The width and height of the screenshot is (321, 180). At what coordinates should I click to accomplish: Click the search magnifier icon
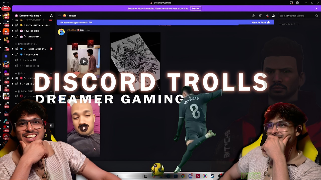tap(316, 16)
